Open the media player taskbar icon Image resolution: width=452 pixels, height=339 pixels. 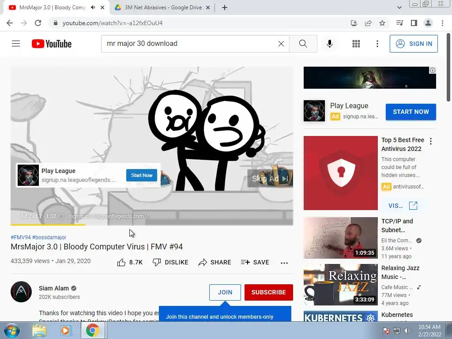(66, 331)
